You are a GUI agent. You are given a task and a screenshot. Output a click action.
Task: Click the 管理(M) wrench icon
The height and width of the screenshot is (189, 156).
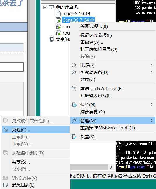pyautogui.click(x=74, y=121)
